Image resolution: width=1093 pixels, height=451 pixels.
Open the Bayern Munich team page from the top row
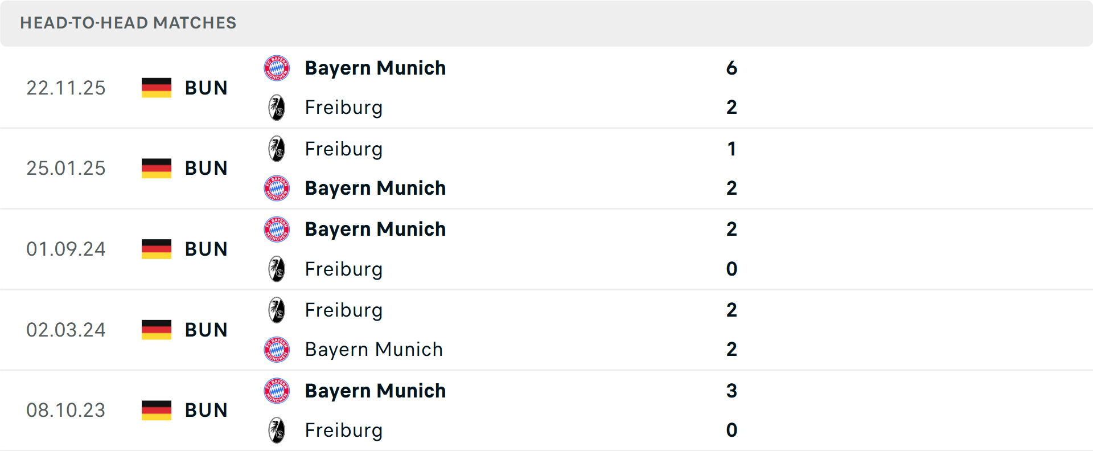tap(375, 68)
